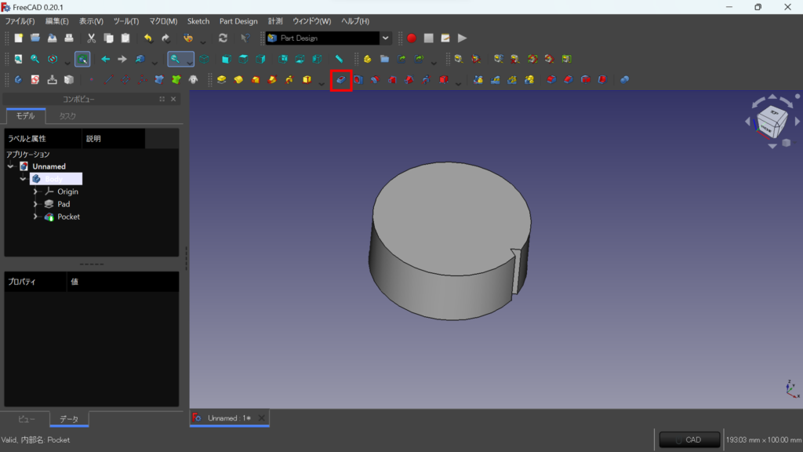Click the Pad tool icon

[x=221, y=80]
